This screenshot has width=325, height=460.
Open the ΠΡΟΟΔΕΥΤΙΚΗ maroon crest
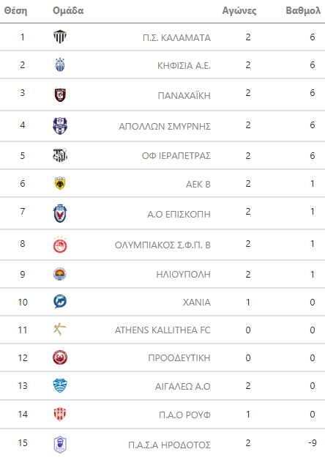[x=60, y=357]
